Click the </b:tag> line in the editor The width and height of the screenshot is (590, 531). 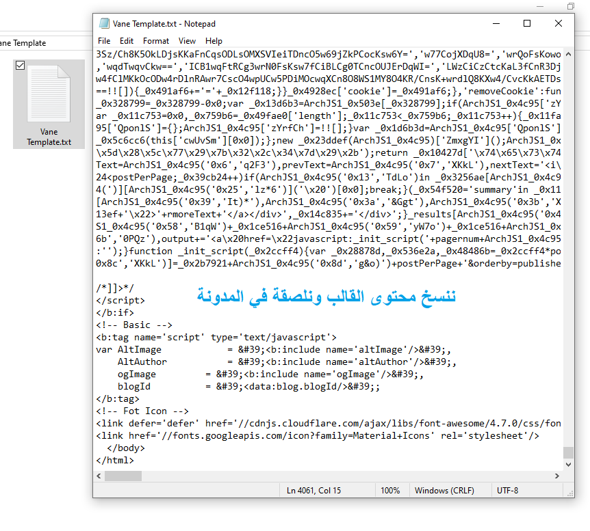(118, 398)
